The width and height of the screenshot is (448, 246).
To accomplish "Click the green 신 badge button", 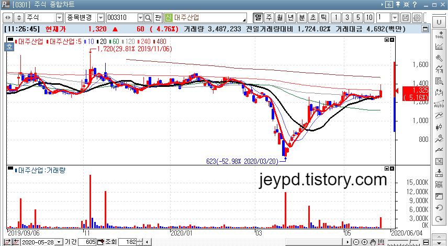I will pyautogui.click(x=169, y=18).
